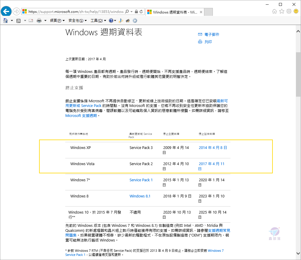
Task: Click the Home icon at top right
Action: pyautogui.click(x=275, y=11)
